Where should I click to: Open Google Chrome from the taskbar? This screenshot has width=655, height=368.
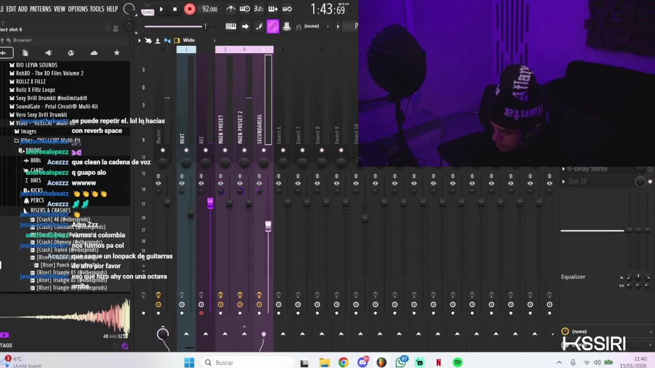click(343, 362)
